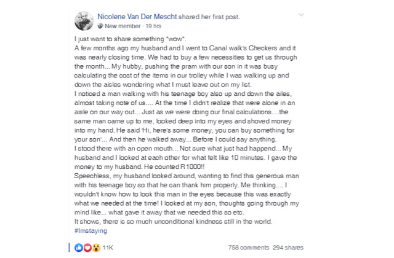View the 294 shares list
The width and height of the screenshot is (394, 258).
tap(289, 247)
